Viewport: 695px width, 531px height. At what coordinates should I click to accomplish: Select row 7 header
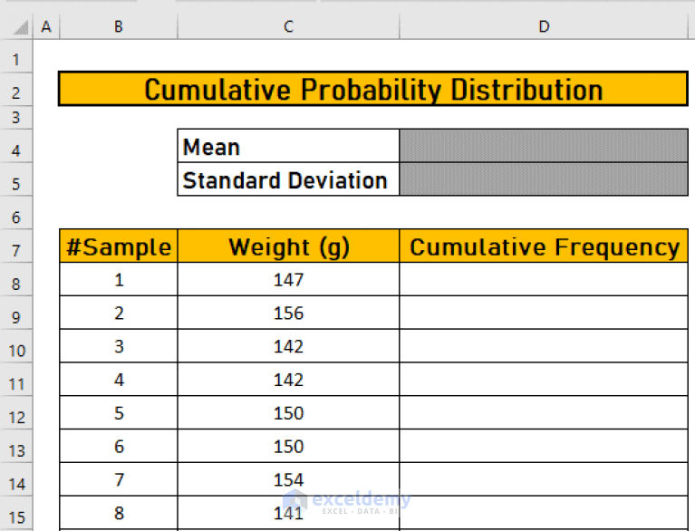click(x=16, y=246)
